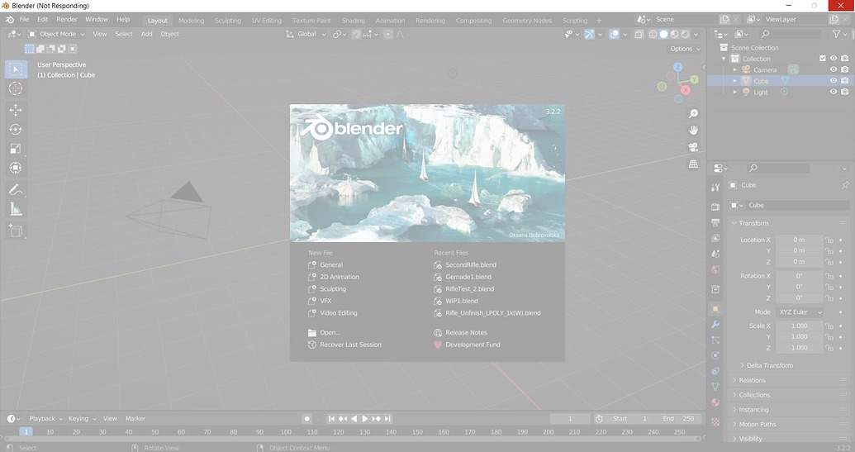Hide the Cube in viewport

tap(834, 81)
